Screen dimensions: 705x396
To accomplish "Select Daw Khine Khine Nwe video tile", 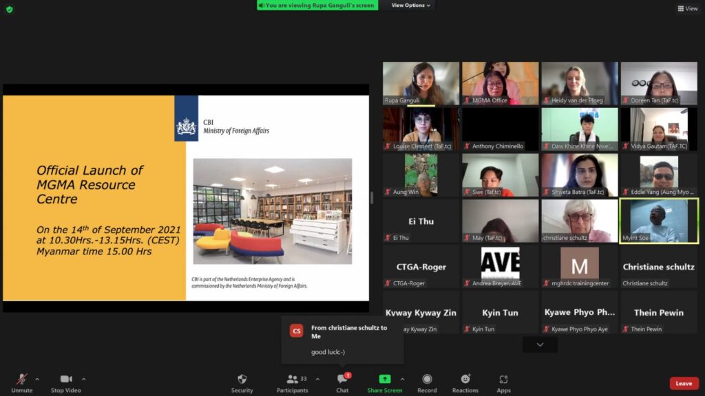I will [580, 129].
